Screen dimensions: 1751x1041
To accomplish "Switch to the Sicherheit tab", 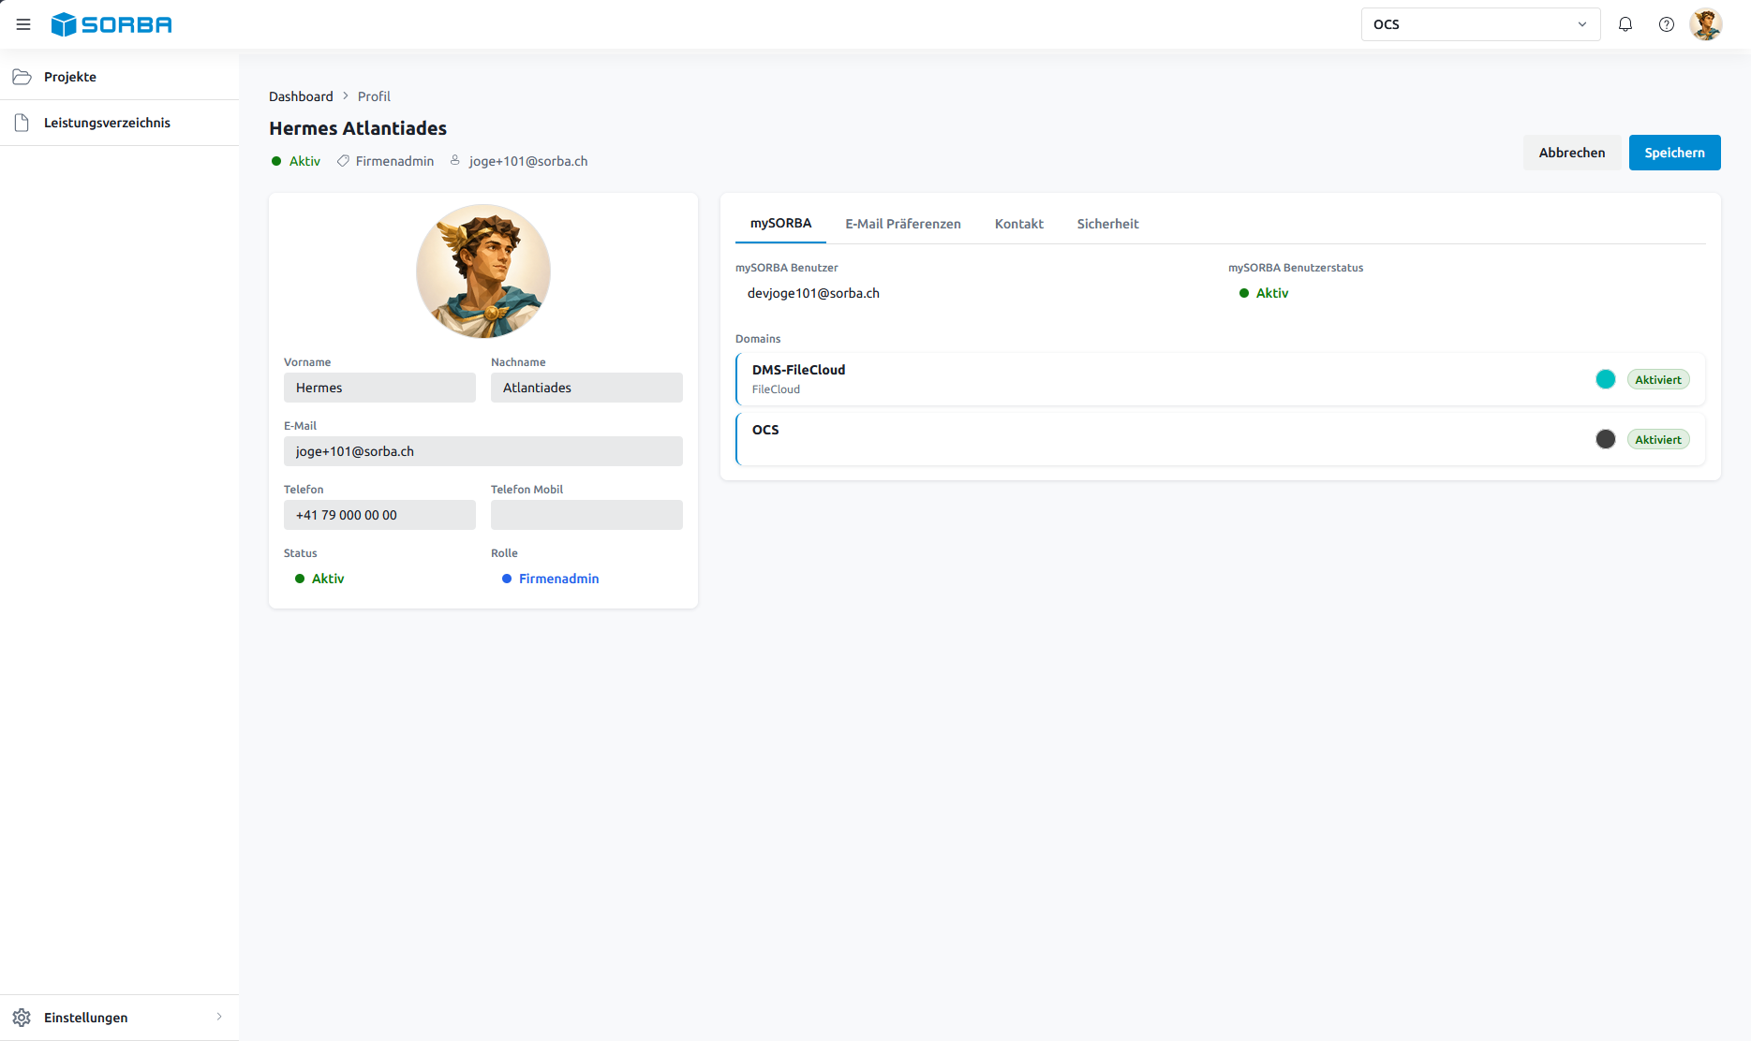I will [1107, 224].
